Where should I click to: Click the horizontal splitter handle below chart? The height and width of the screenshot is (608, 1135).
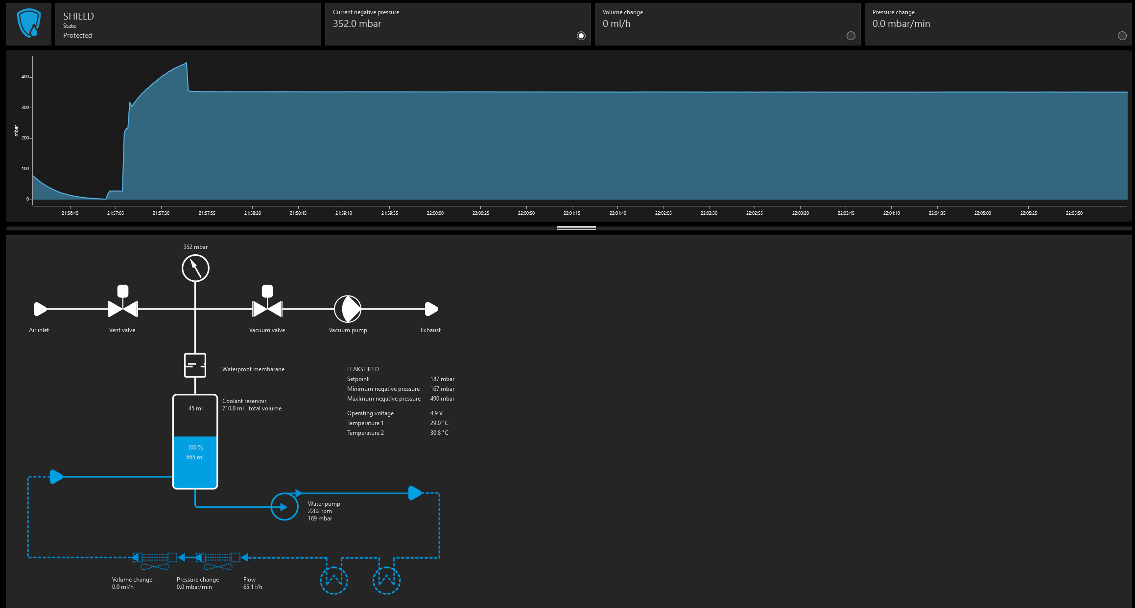(x=576, y=228)
